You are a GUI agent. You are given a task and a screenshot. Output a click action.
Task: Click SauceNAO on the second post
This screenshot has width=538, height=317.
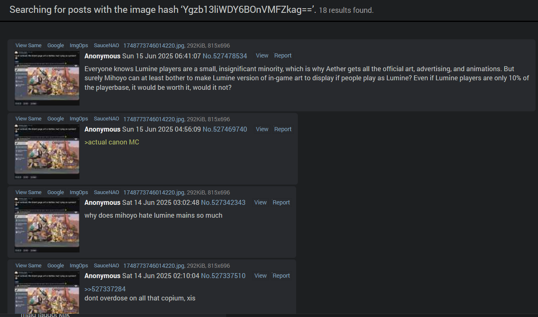click(x=106, y=119)
